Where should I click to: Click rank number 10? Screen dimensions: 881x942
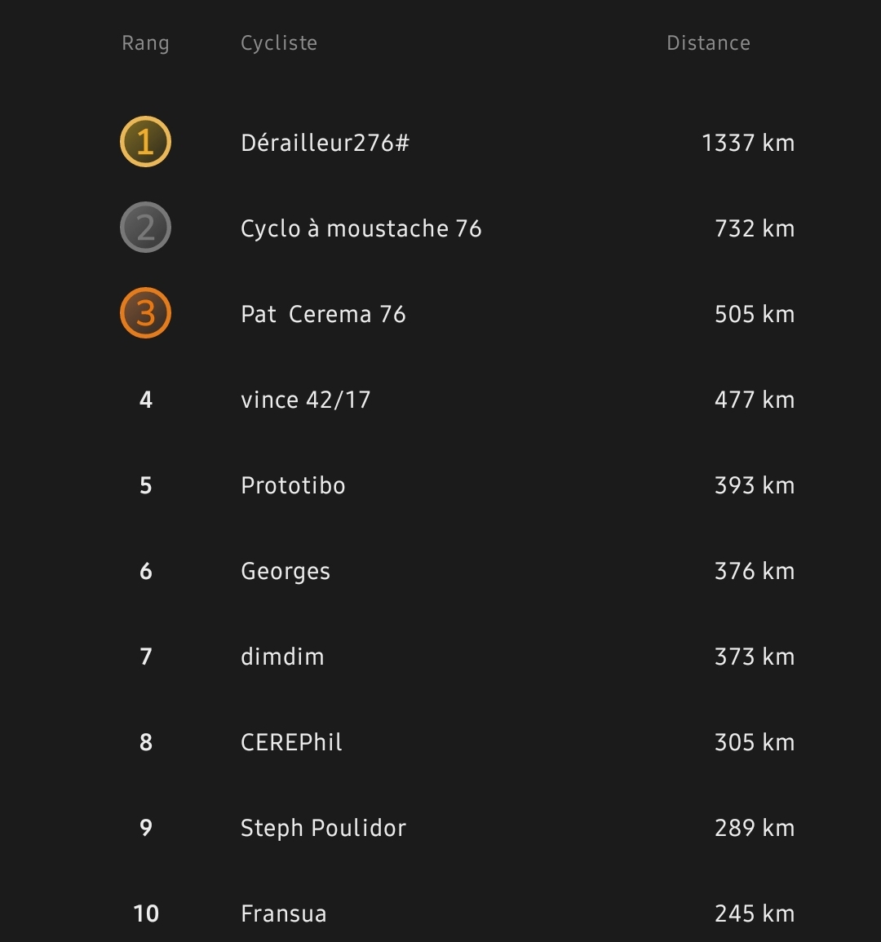click(146, 913)
